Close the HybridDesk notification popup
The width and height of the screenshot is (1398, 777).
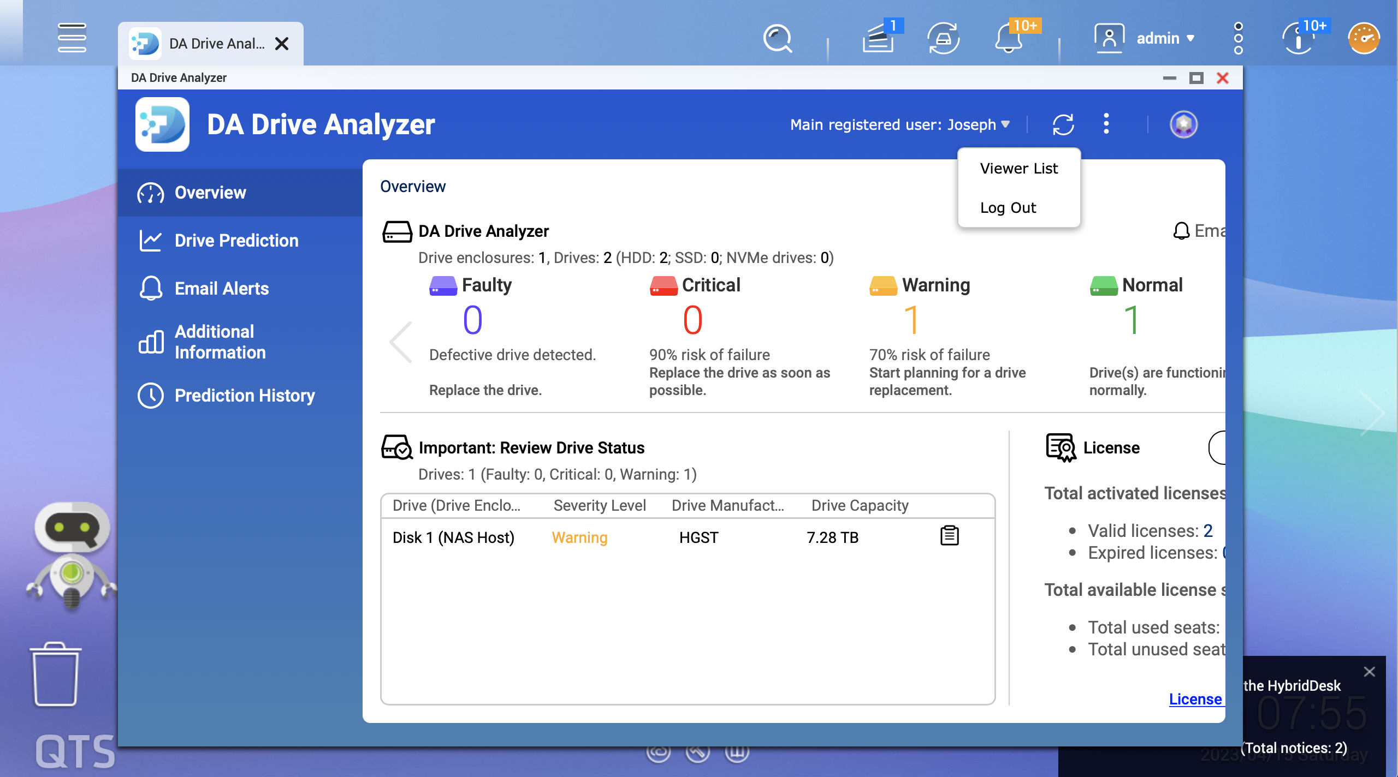[1370, 671]
